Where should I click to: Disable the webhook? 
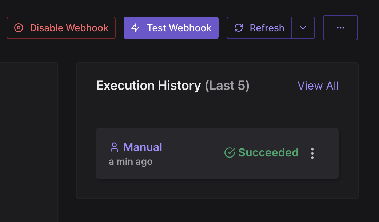click(x=61, y=28)
